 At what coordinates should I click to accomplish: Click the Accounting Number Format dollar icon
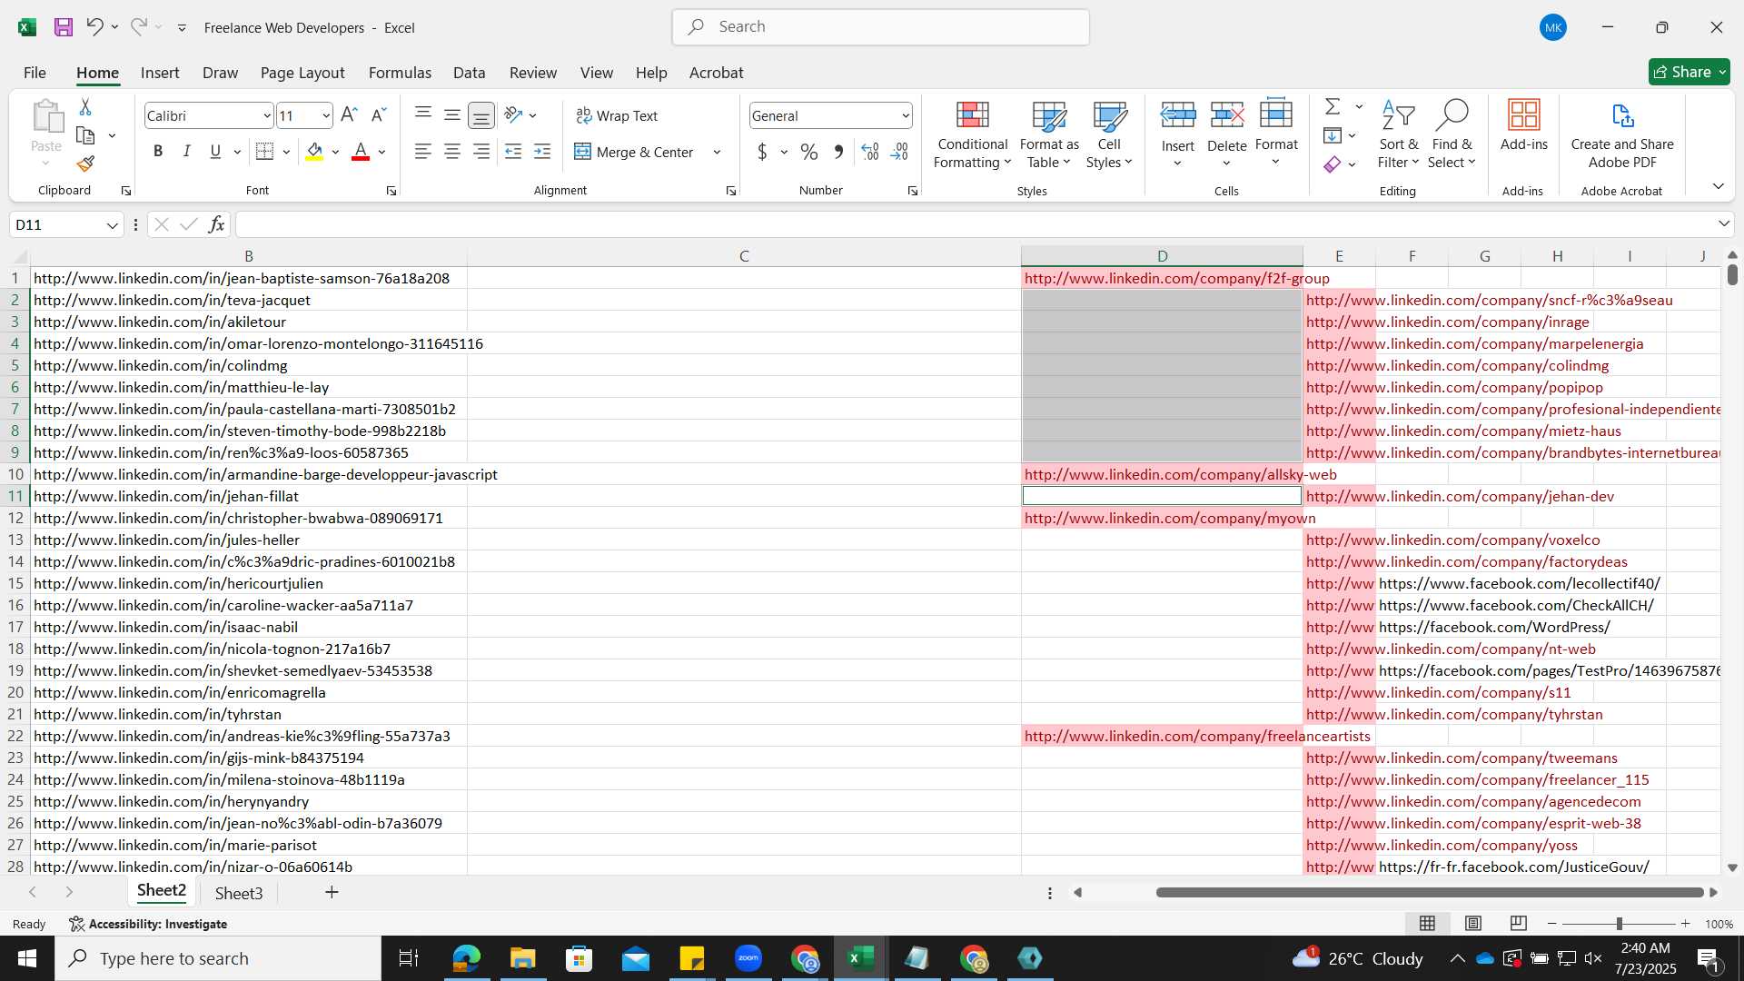(x=762, y=152)
